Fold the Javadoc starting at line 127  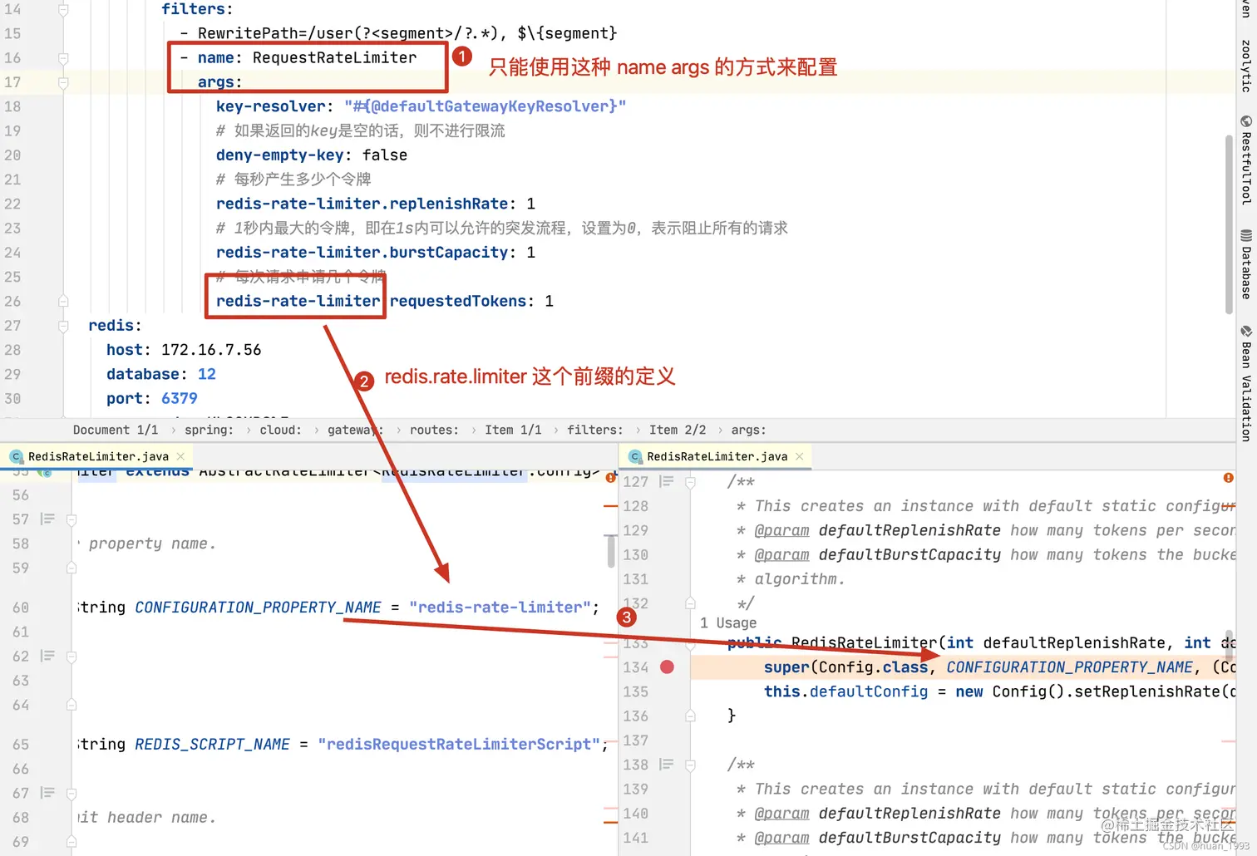click(x=690, y=482)
